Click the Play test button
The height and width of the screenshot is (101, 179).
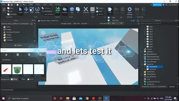110,10
